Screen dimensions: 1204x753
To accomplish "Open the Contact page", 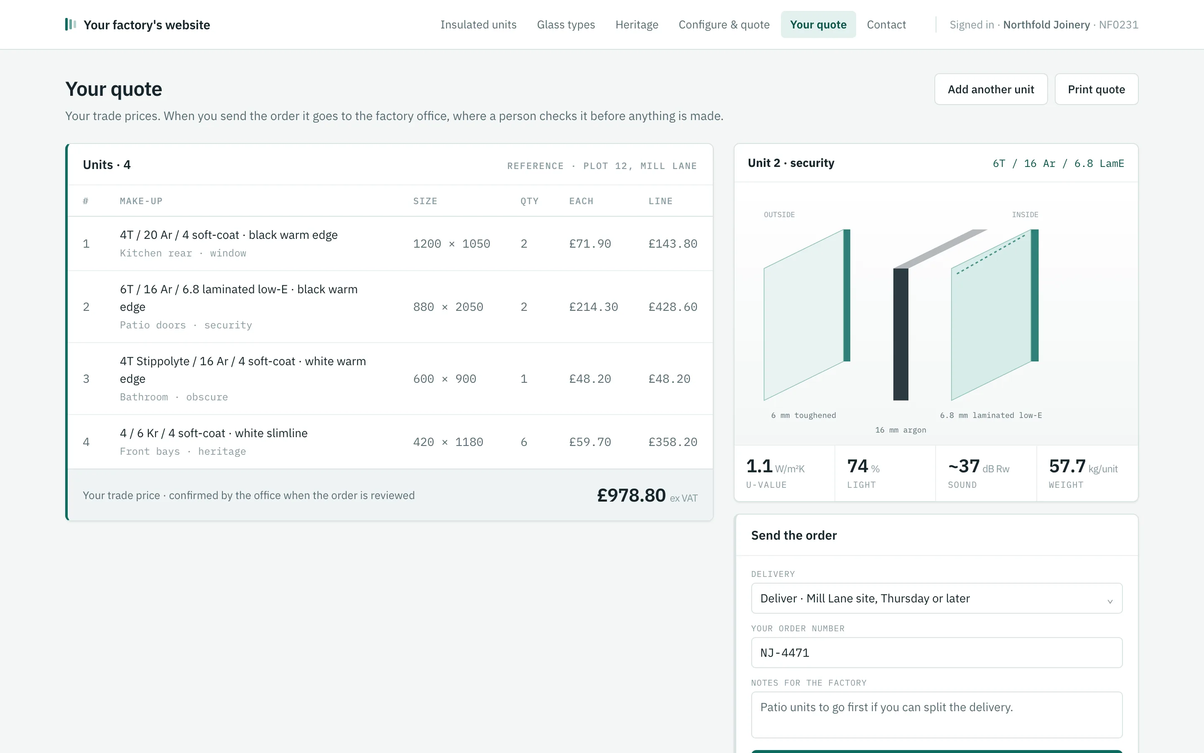I will tap(886, 24).
